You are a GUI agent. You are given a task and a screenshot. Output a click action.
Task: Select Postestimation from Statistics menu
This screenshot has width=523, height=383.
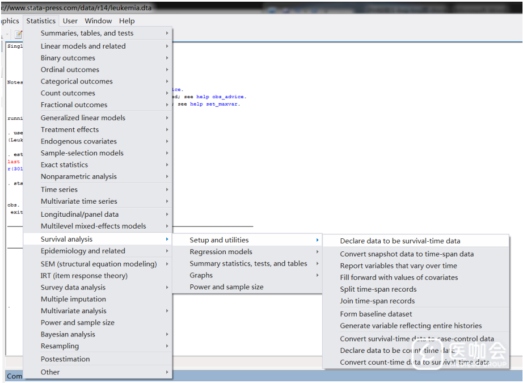click(65, 359)
